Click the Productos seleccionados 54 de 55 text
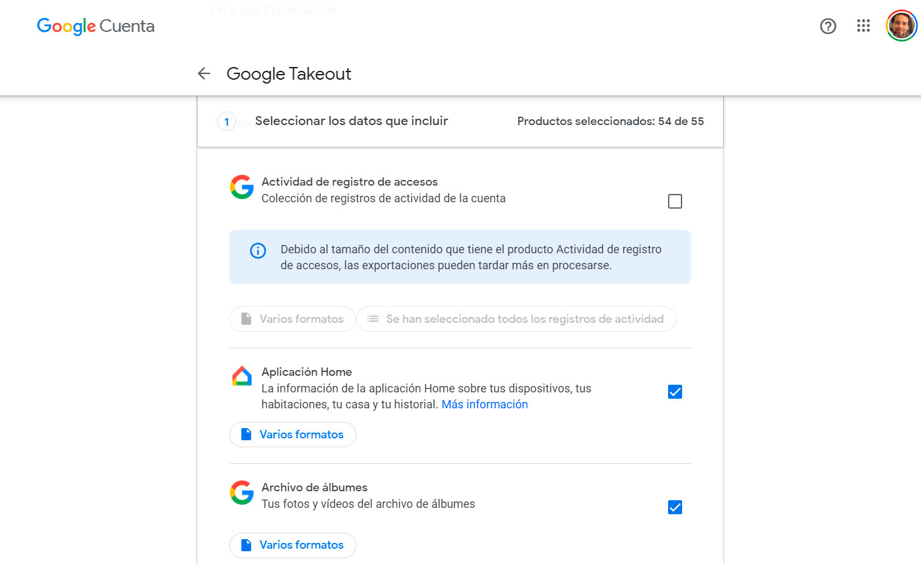Image resolution: width=921 pixels, height=564 pixels. click(611, 121)
